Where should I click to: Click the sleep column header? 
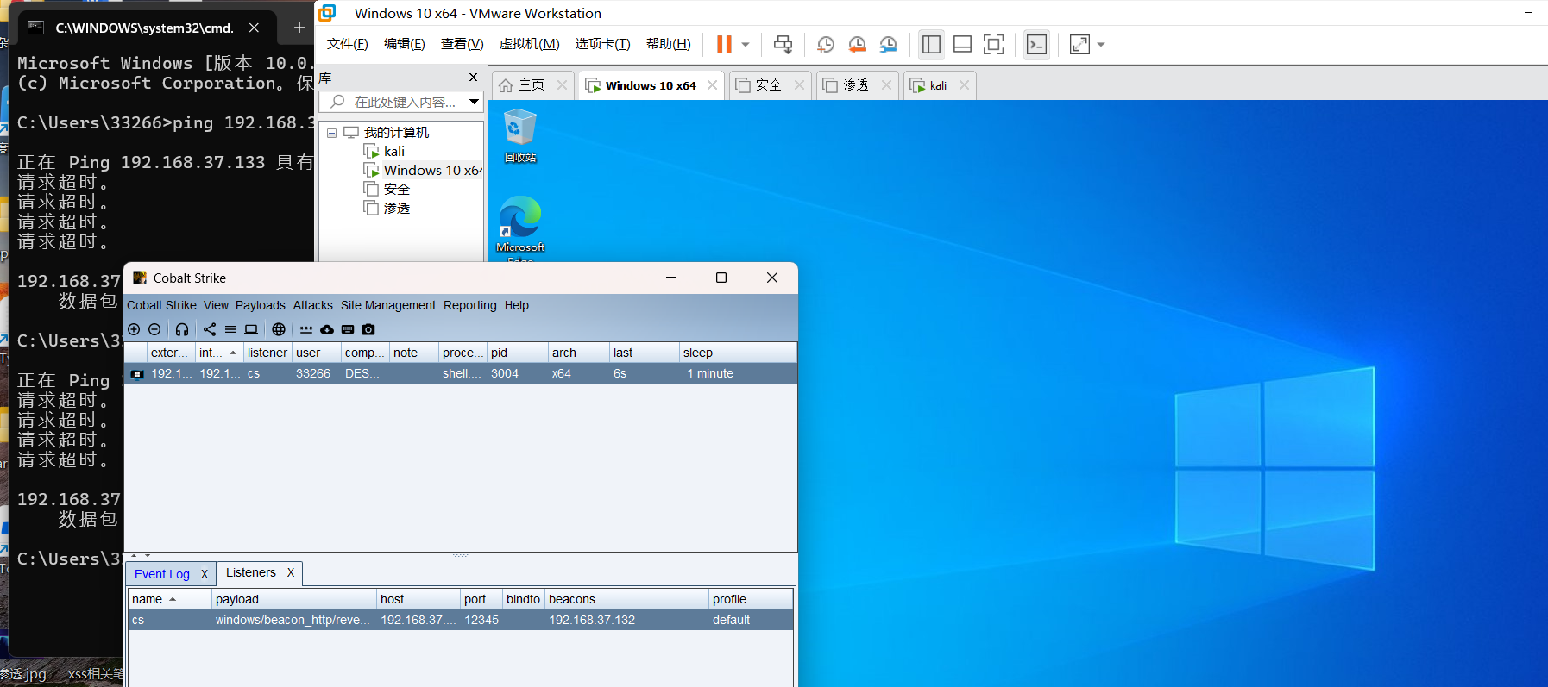coord(737,353)
